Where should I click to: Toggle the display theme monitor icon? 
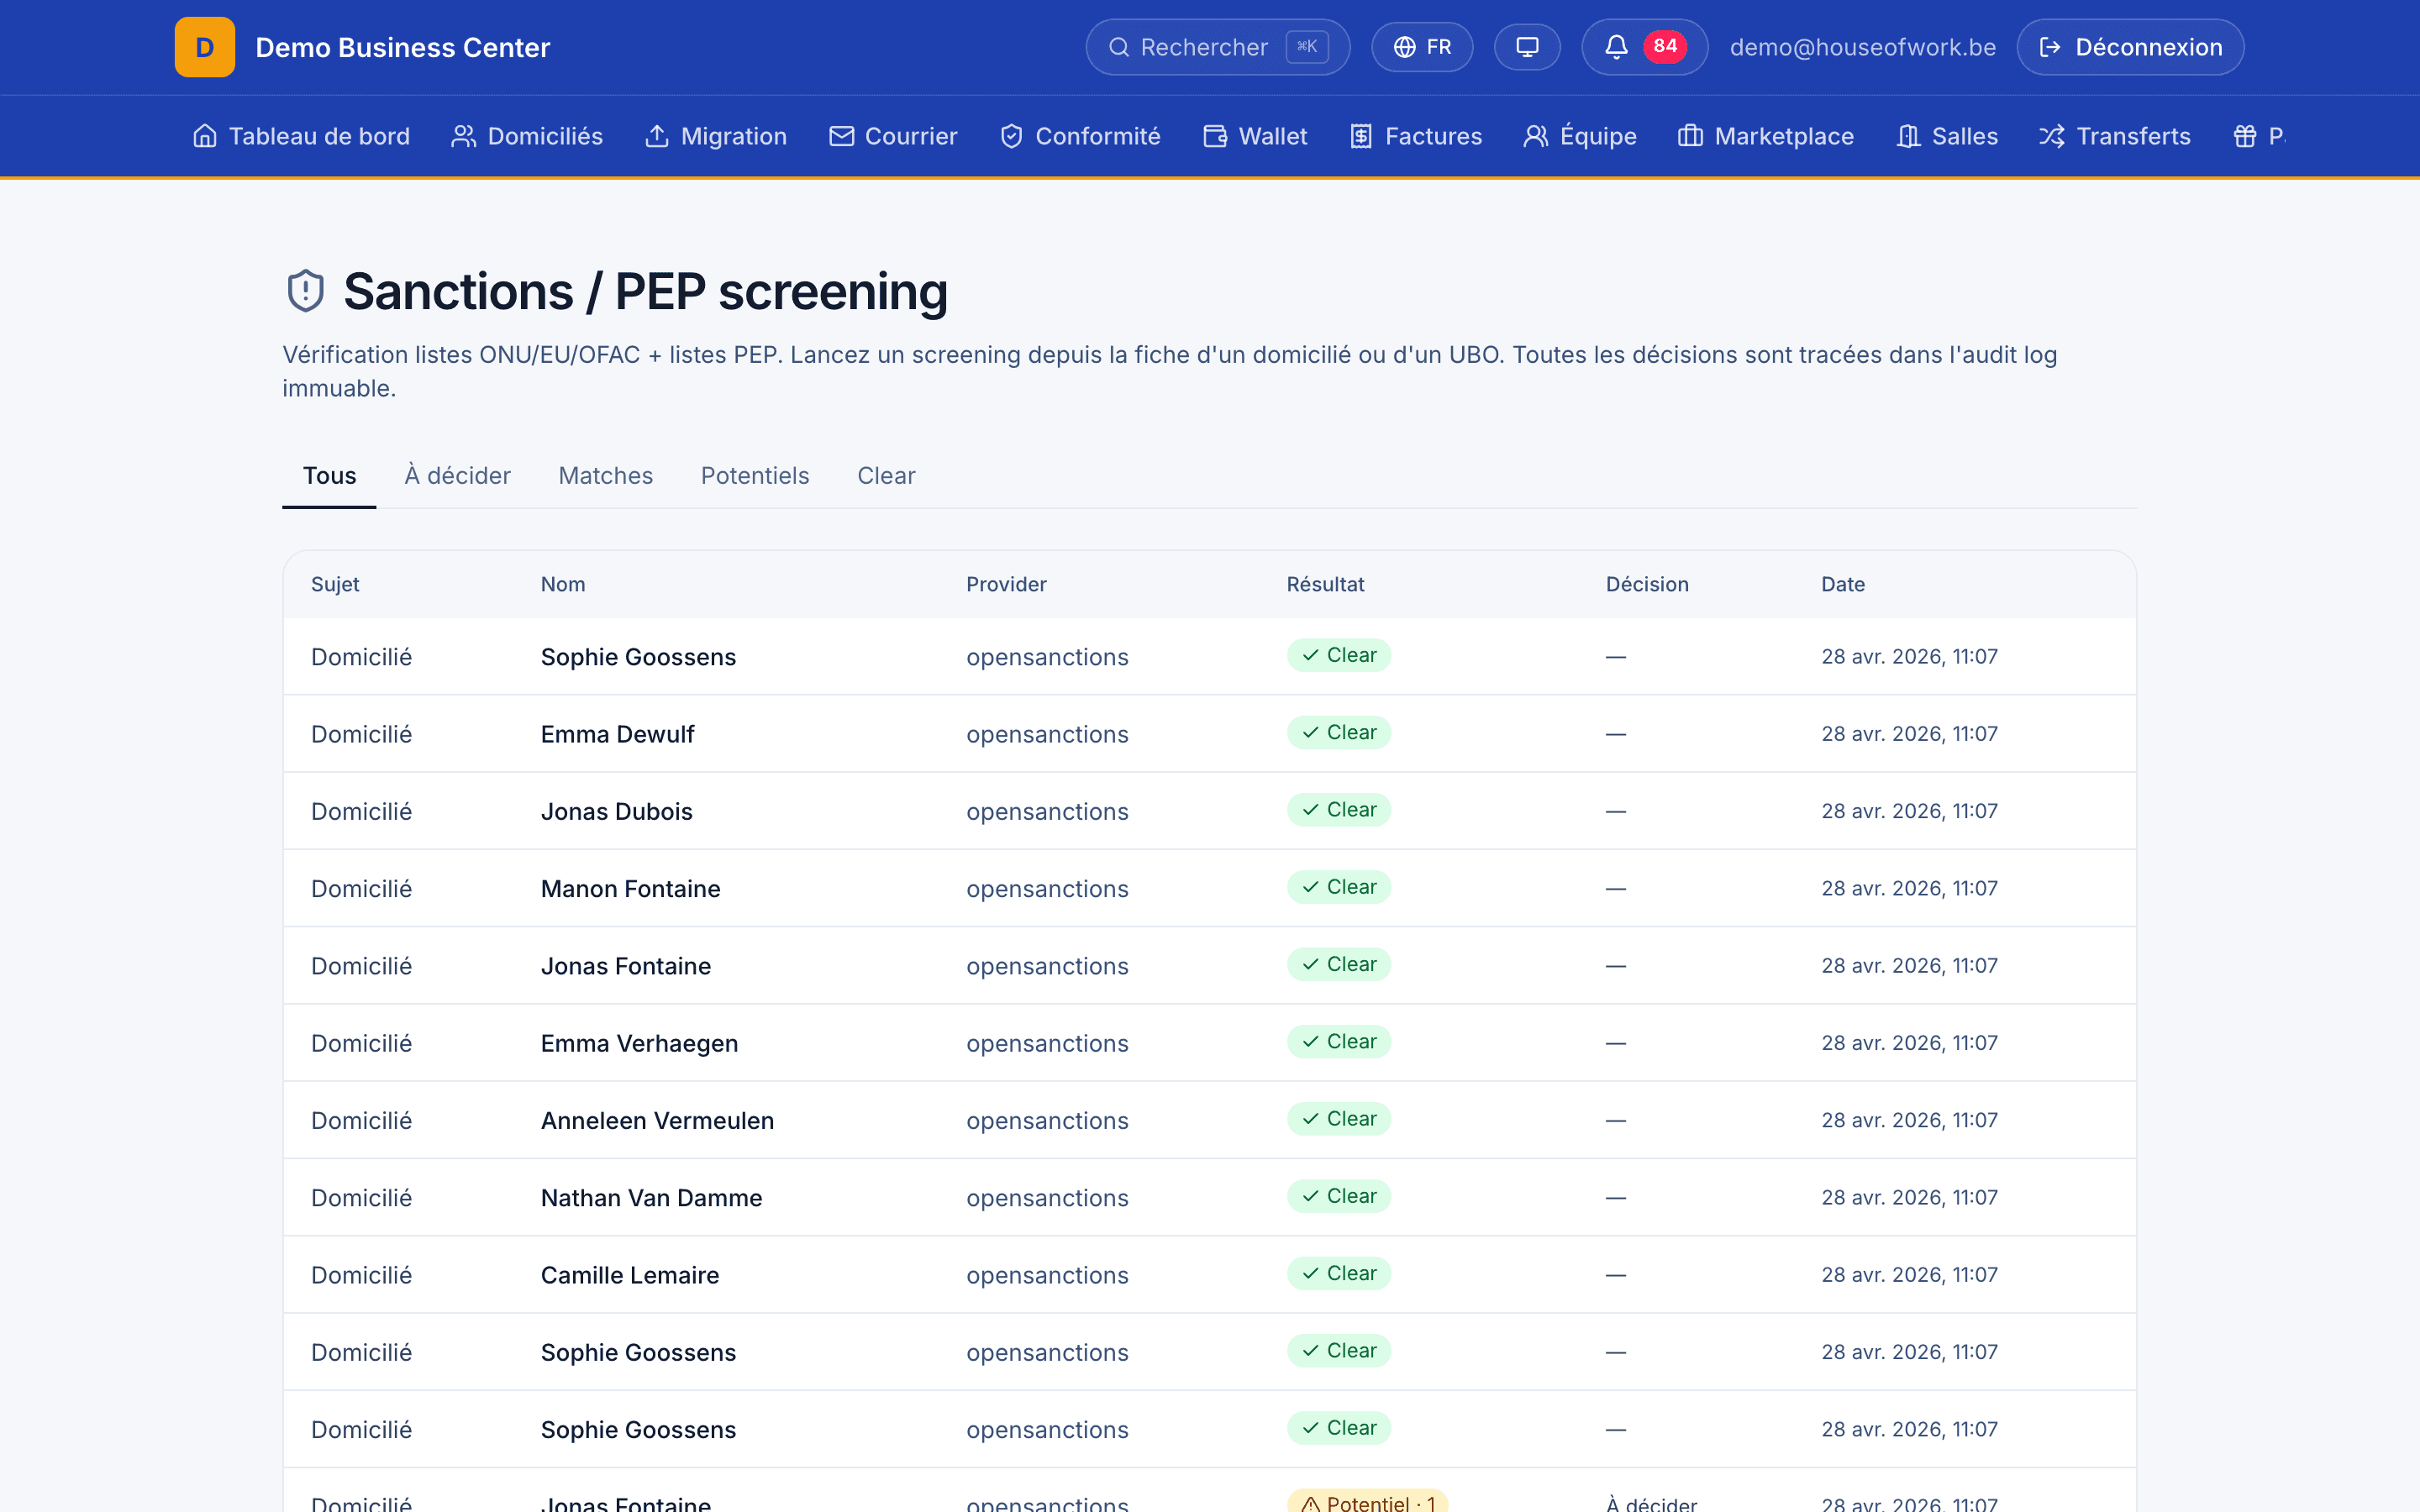(1526, 47)
